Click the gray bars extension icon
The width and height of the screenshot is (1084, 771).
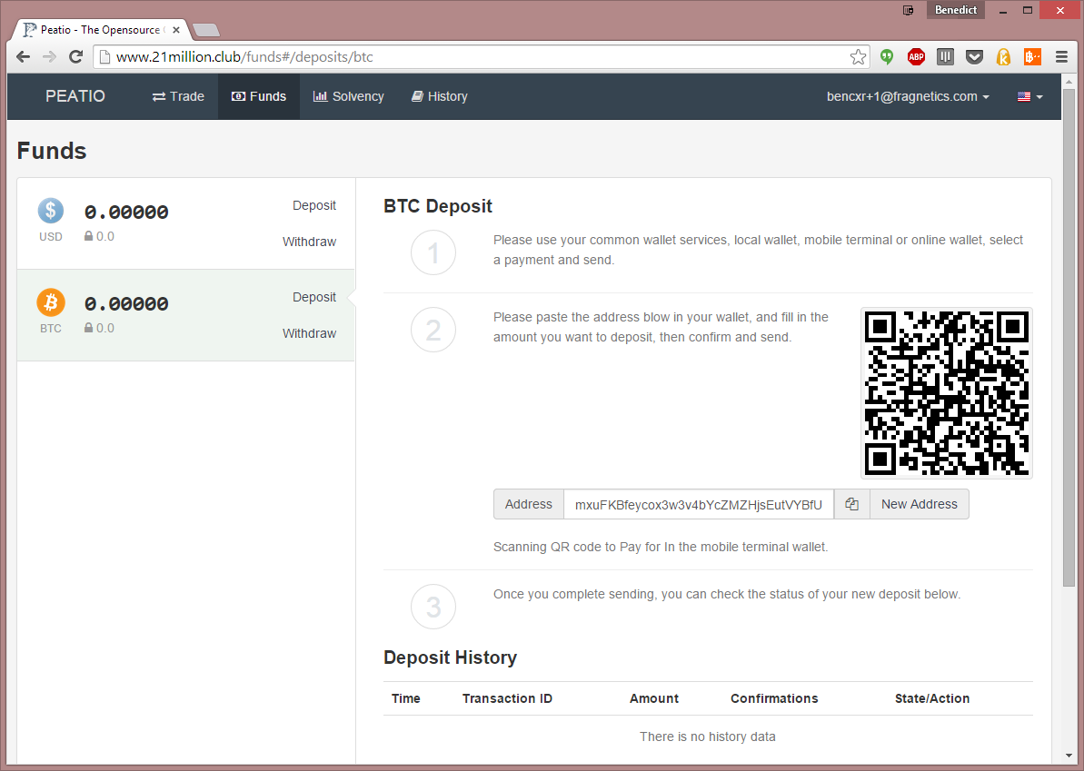pos(945,56)
